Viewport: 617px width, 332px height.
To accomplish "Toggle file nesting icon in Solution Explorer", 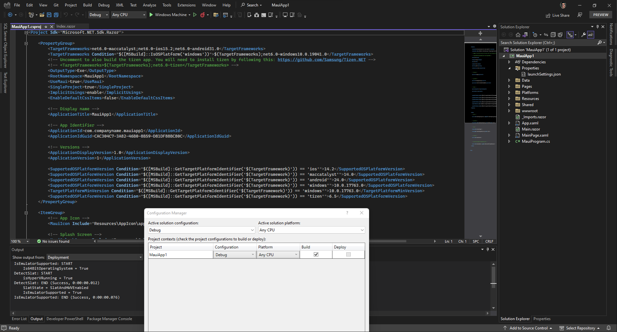I will pos(570,35).
